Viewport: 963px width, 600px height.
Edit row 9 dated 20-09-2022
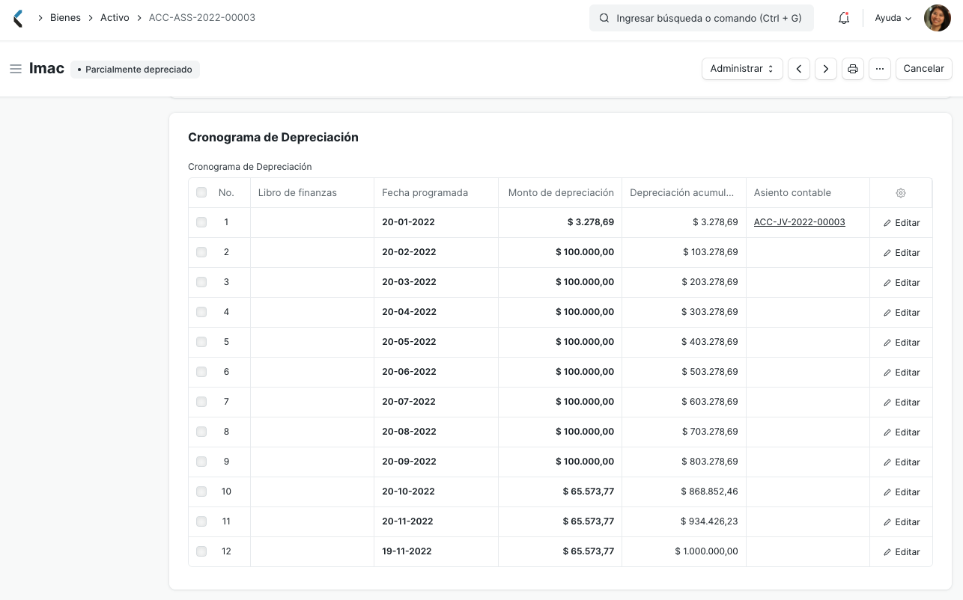[902, 462]
